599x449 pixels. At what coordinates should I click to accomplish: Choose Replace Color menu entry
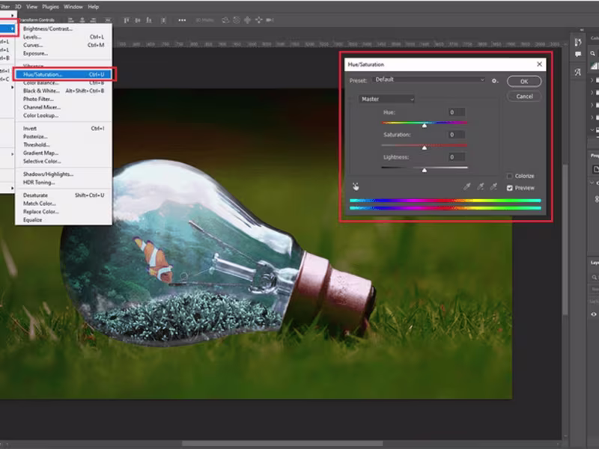click(x=64, y=212)
